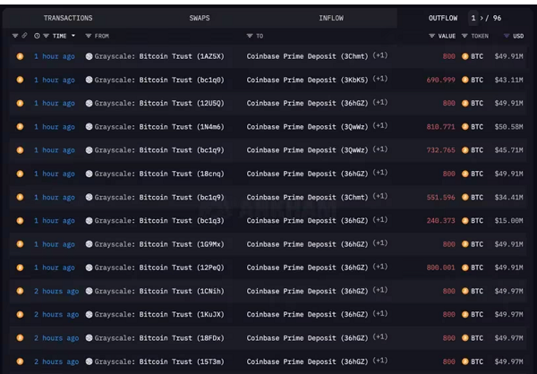
Task: Click the BTC token icon in the 690.999 row
Action: [465, 80]
